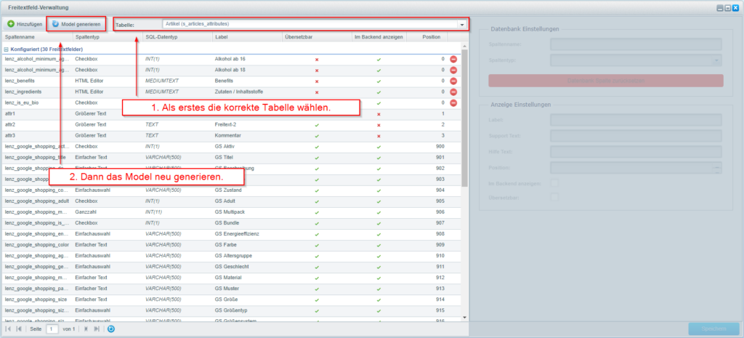Sort by the Position column header
The height and width of the screenshot is (338, 744).
coord(431,36)
